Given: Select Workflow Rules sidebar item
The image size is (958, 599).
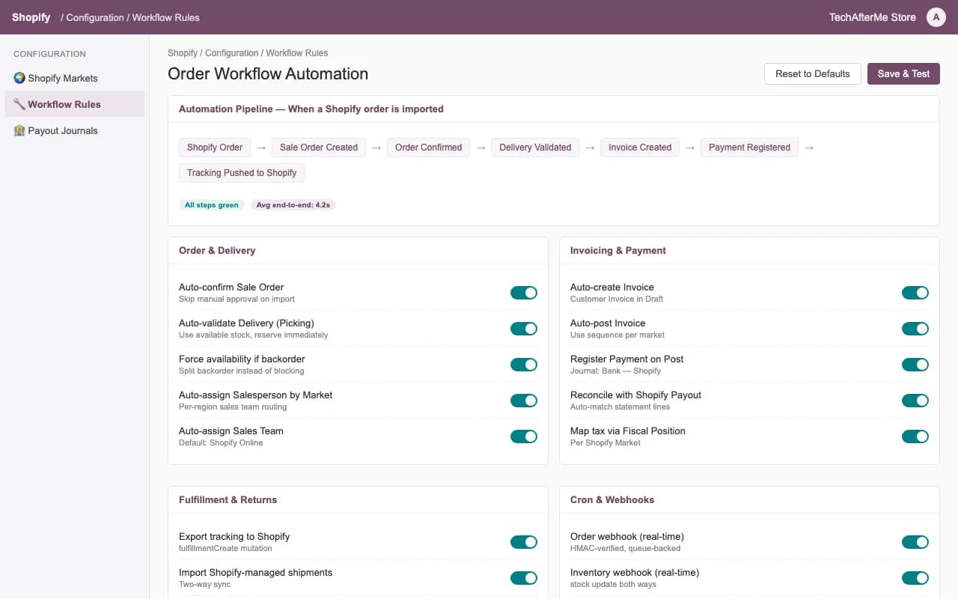Looking at the screenshot, I should point(74,104).
